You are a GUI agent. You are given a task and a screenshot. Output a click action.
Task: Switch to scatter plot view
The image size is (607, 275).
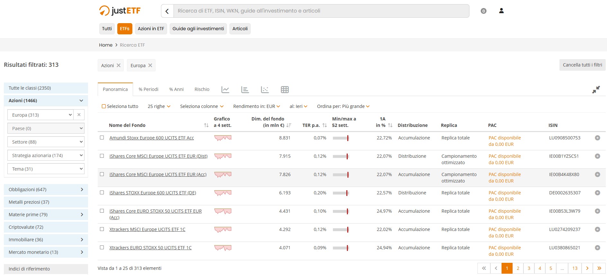(x=265, y=90)
